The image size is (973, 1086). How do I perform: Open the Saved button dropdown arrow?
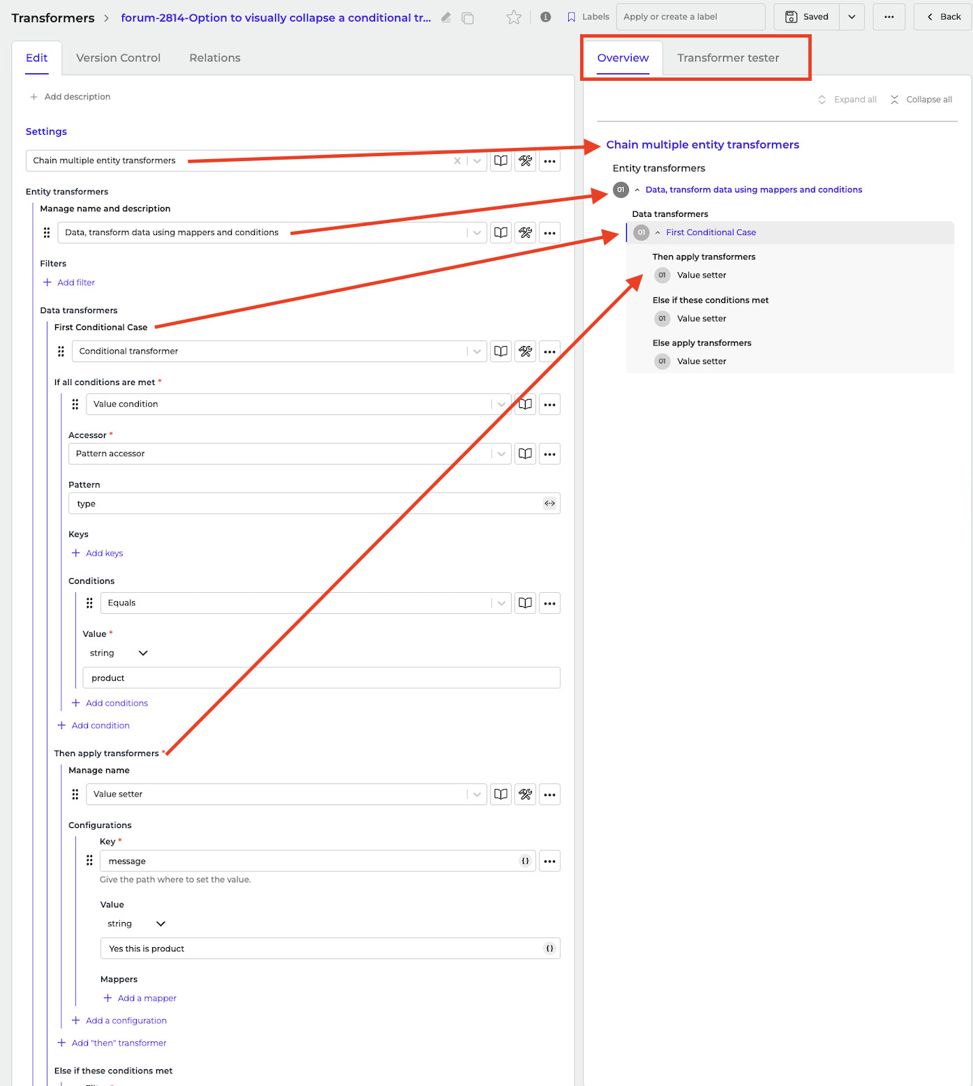[x=852, y=17]
